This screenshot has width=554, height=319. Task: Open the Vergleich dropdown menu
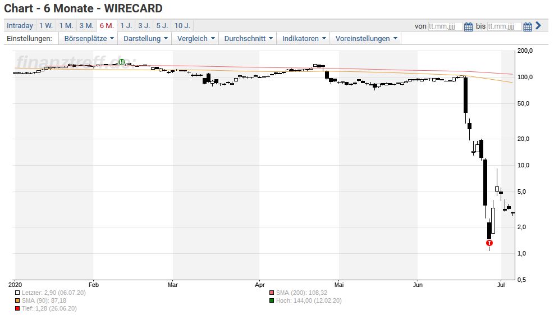pyautogui.click(x=195, y=39)
